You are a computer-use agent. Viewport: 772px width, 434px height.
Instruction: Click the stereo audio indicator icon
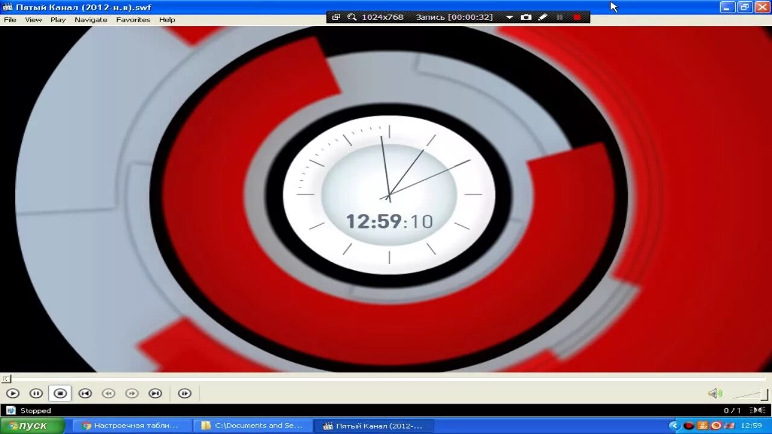tap(758, 410)
